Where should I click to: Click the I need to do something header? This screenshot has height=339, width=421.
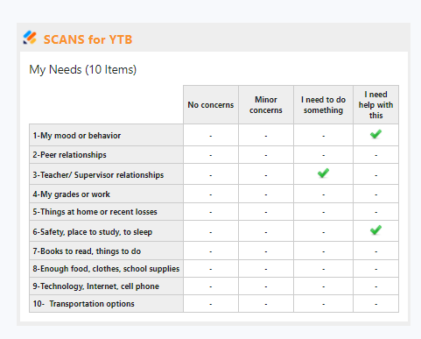(323, 105)
